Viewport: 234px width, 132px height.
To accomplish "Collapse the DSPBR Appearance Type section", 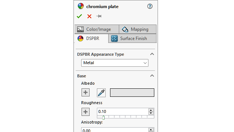I will point(152,54).
